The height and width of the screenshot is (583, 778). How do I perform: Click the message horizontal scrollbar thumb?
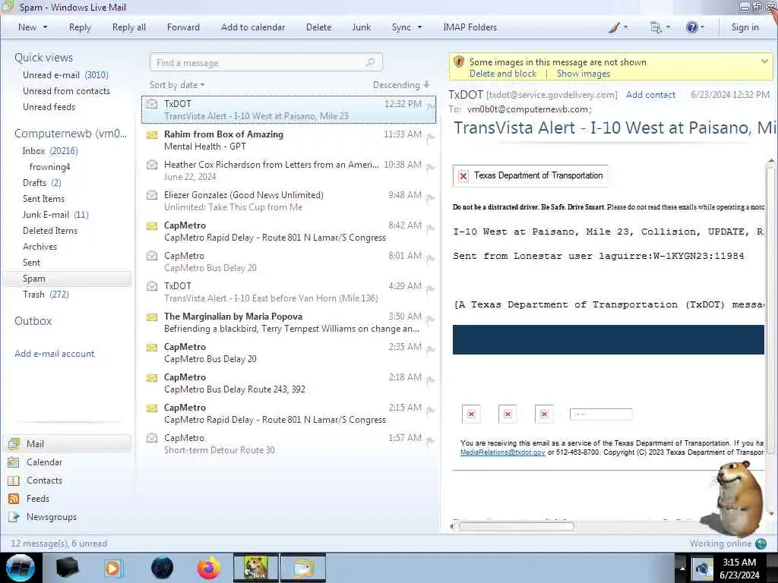point(516,527)
